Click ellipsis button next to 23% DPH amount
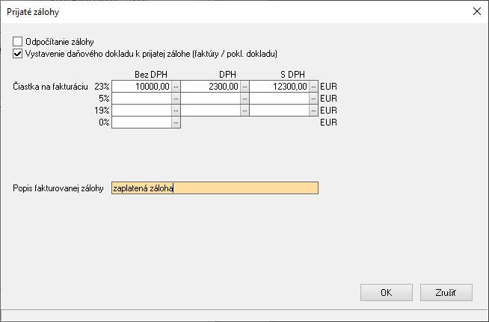 [x=244, y=87]
